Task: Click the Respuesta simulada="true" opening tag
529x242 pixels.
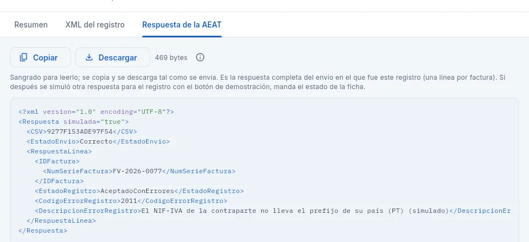Action: point(73,122)
